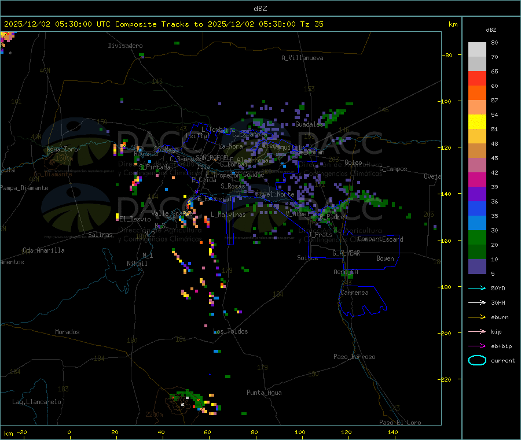
Task: Click the J_Prats place label
Action: click(321, 235)
